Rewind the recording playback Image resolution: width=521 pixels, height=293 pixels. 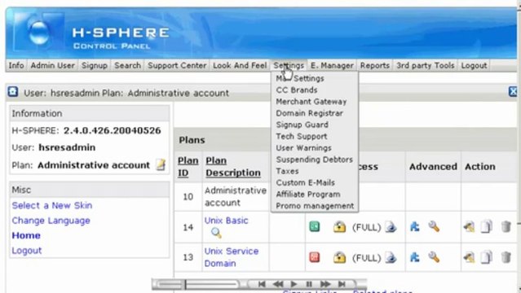coord(278,284)
